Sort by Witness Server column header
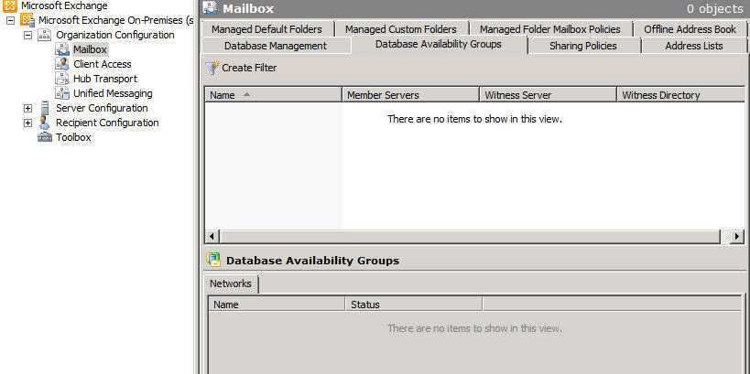The image size is (750, 374). [549, 95]
